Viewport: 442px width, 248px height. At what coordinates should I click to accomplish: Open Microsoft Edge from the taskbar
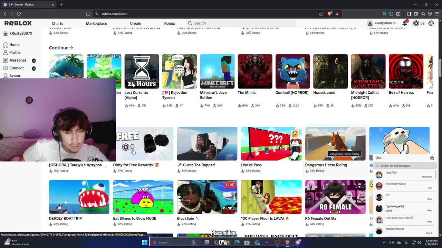pos(237,242)
